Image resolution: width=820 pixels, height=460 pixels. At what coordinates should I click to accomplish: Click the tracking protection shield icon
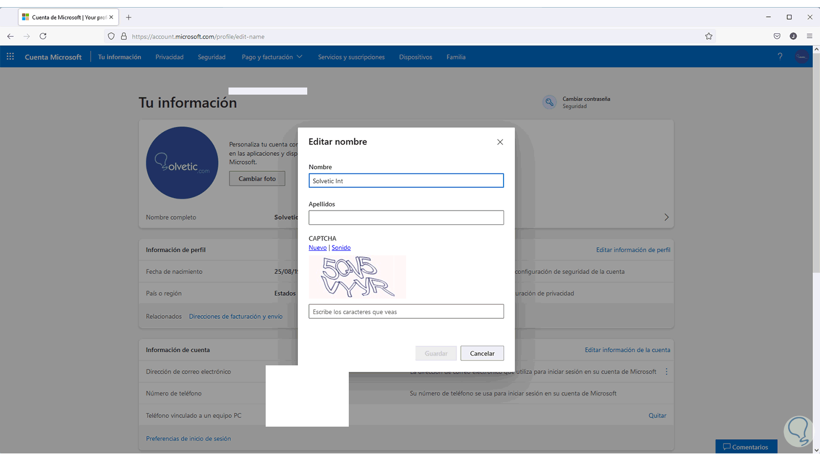point(111,36)
